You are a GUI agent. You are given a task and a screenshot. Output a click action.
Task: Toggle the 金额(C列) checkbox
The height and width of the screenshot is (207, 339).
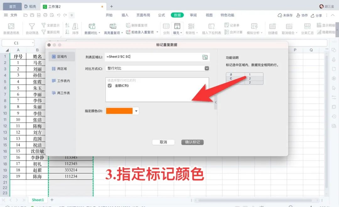click(110, 86)
